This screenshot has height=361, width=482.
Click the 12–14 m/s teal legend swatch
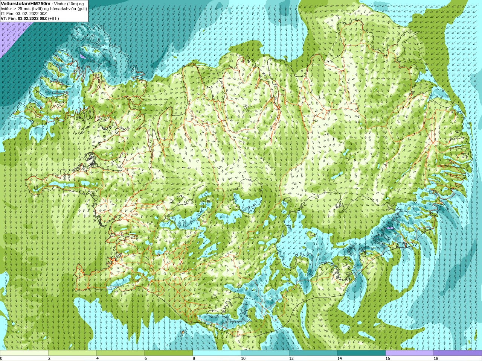coord(313,353)
